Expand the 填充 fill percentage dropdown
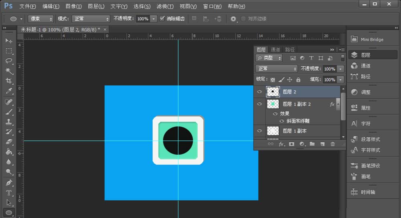The image size is (401, 218). (x=340, y=80)
